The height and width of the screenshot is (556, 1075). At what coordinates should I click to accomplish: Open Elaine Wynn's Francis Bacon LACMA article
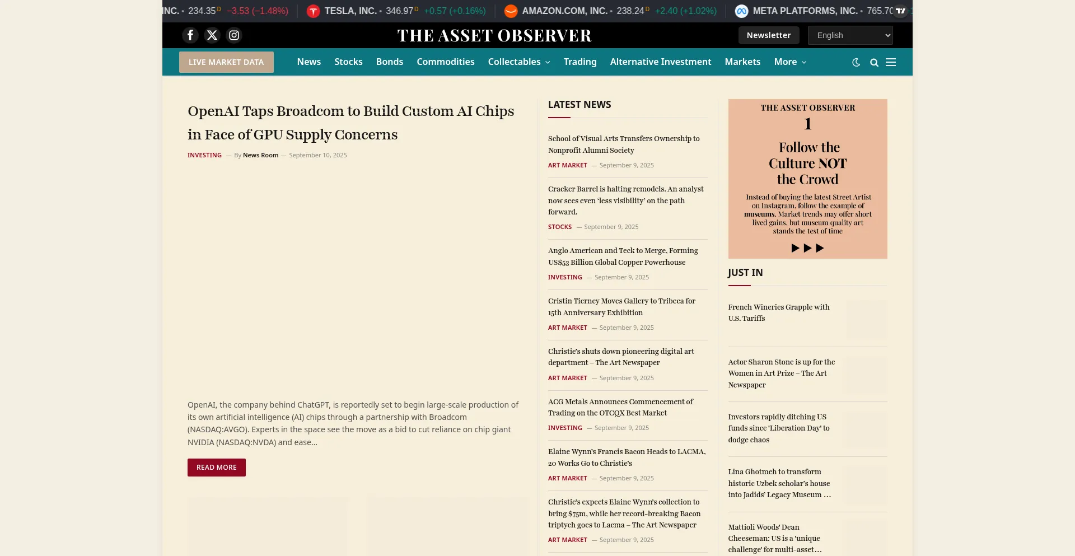[x=627, y=457]
